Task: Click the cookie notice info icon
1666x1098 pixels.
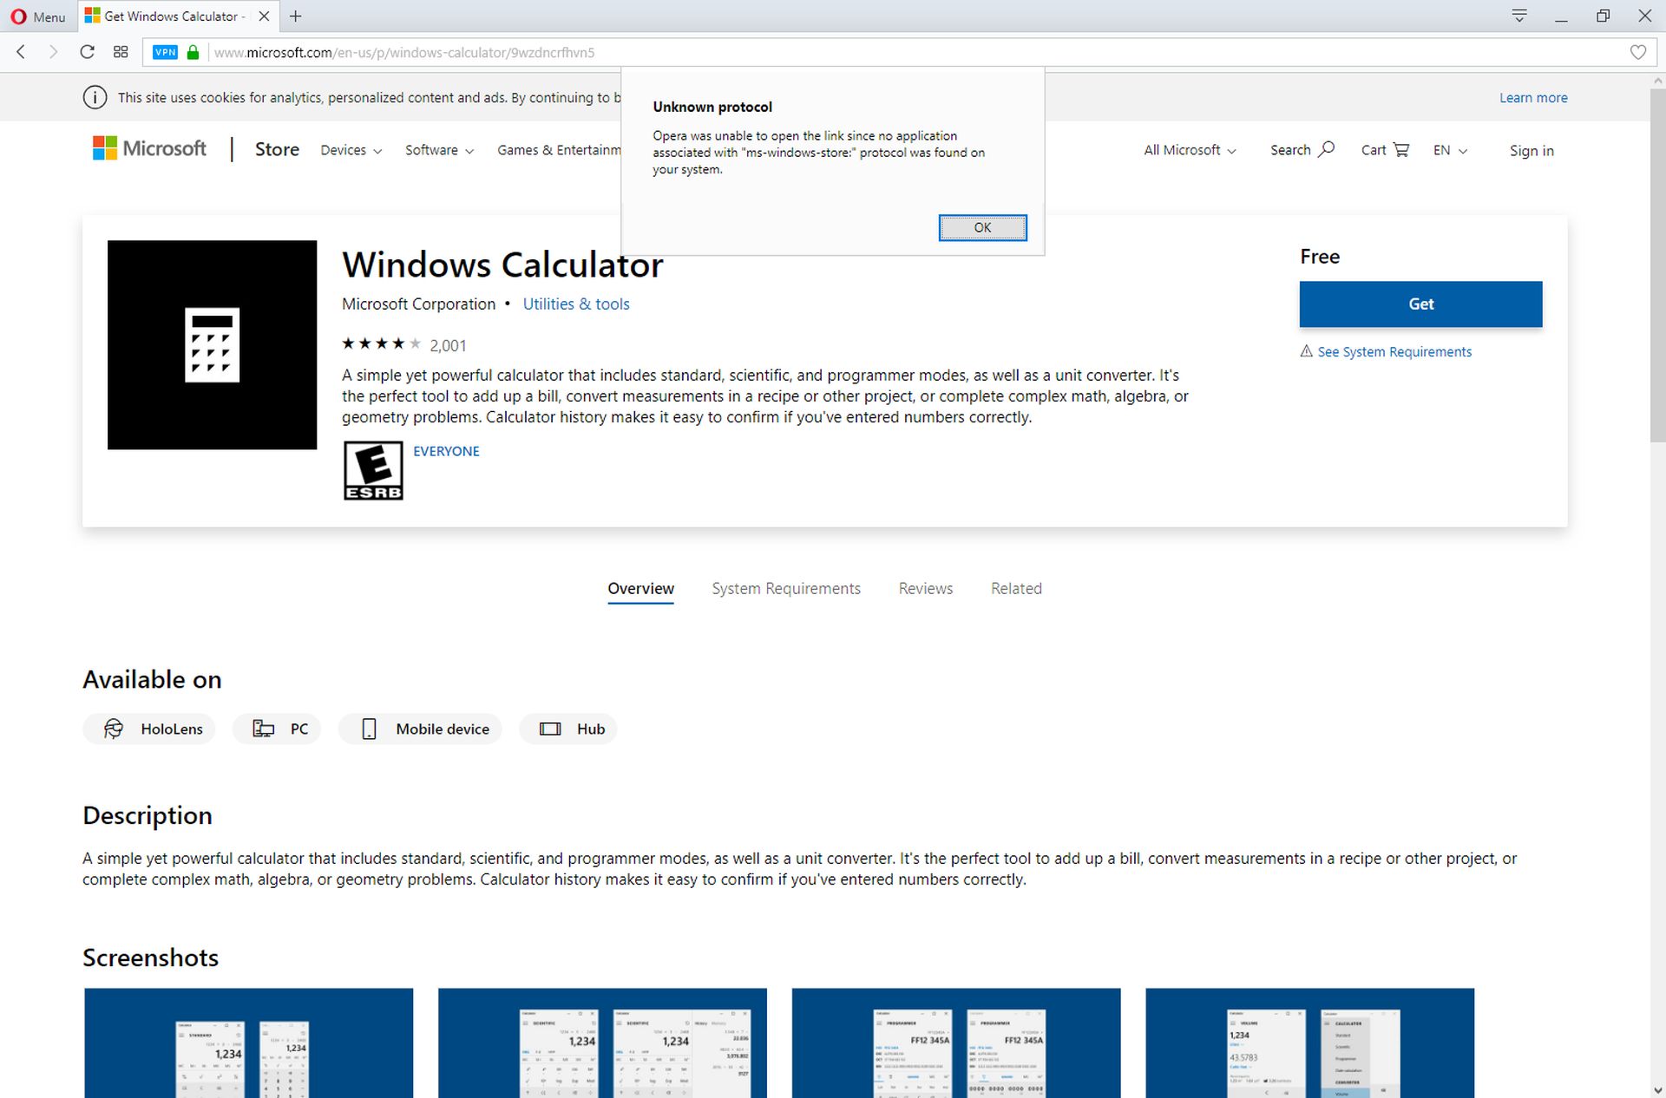Action: pos(95,97)
